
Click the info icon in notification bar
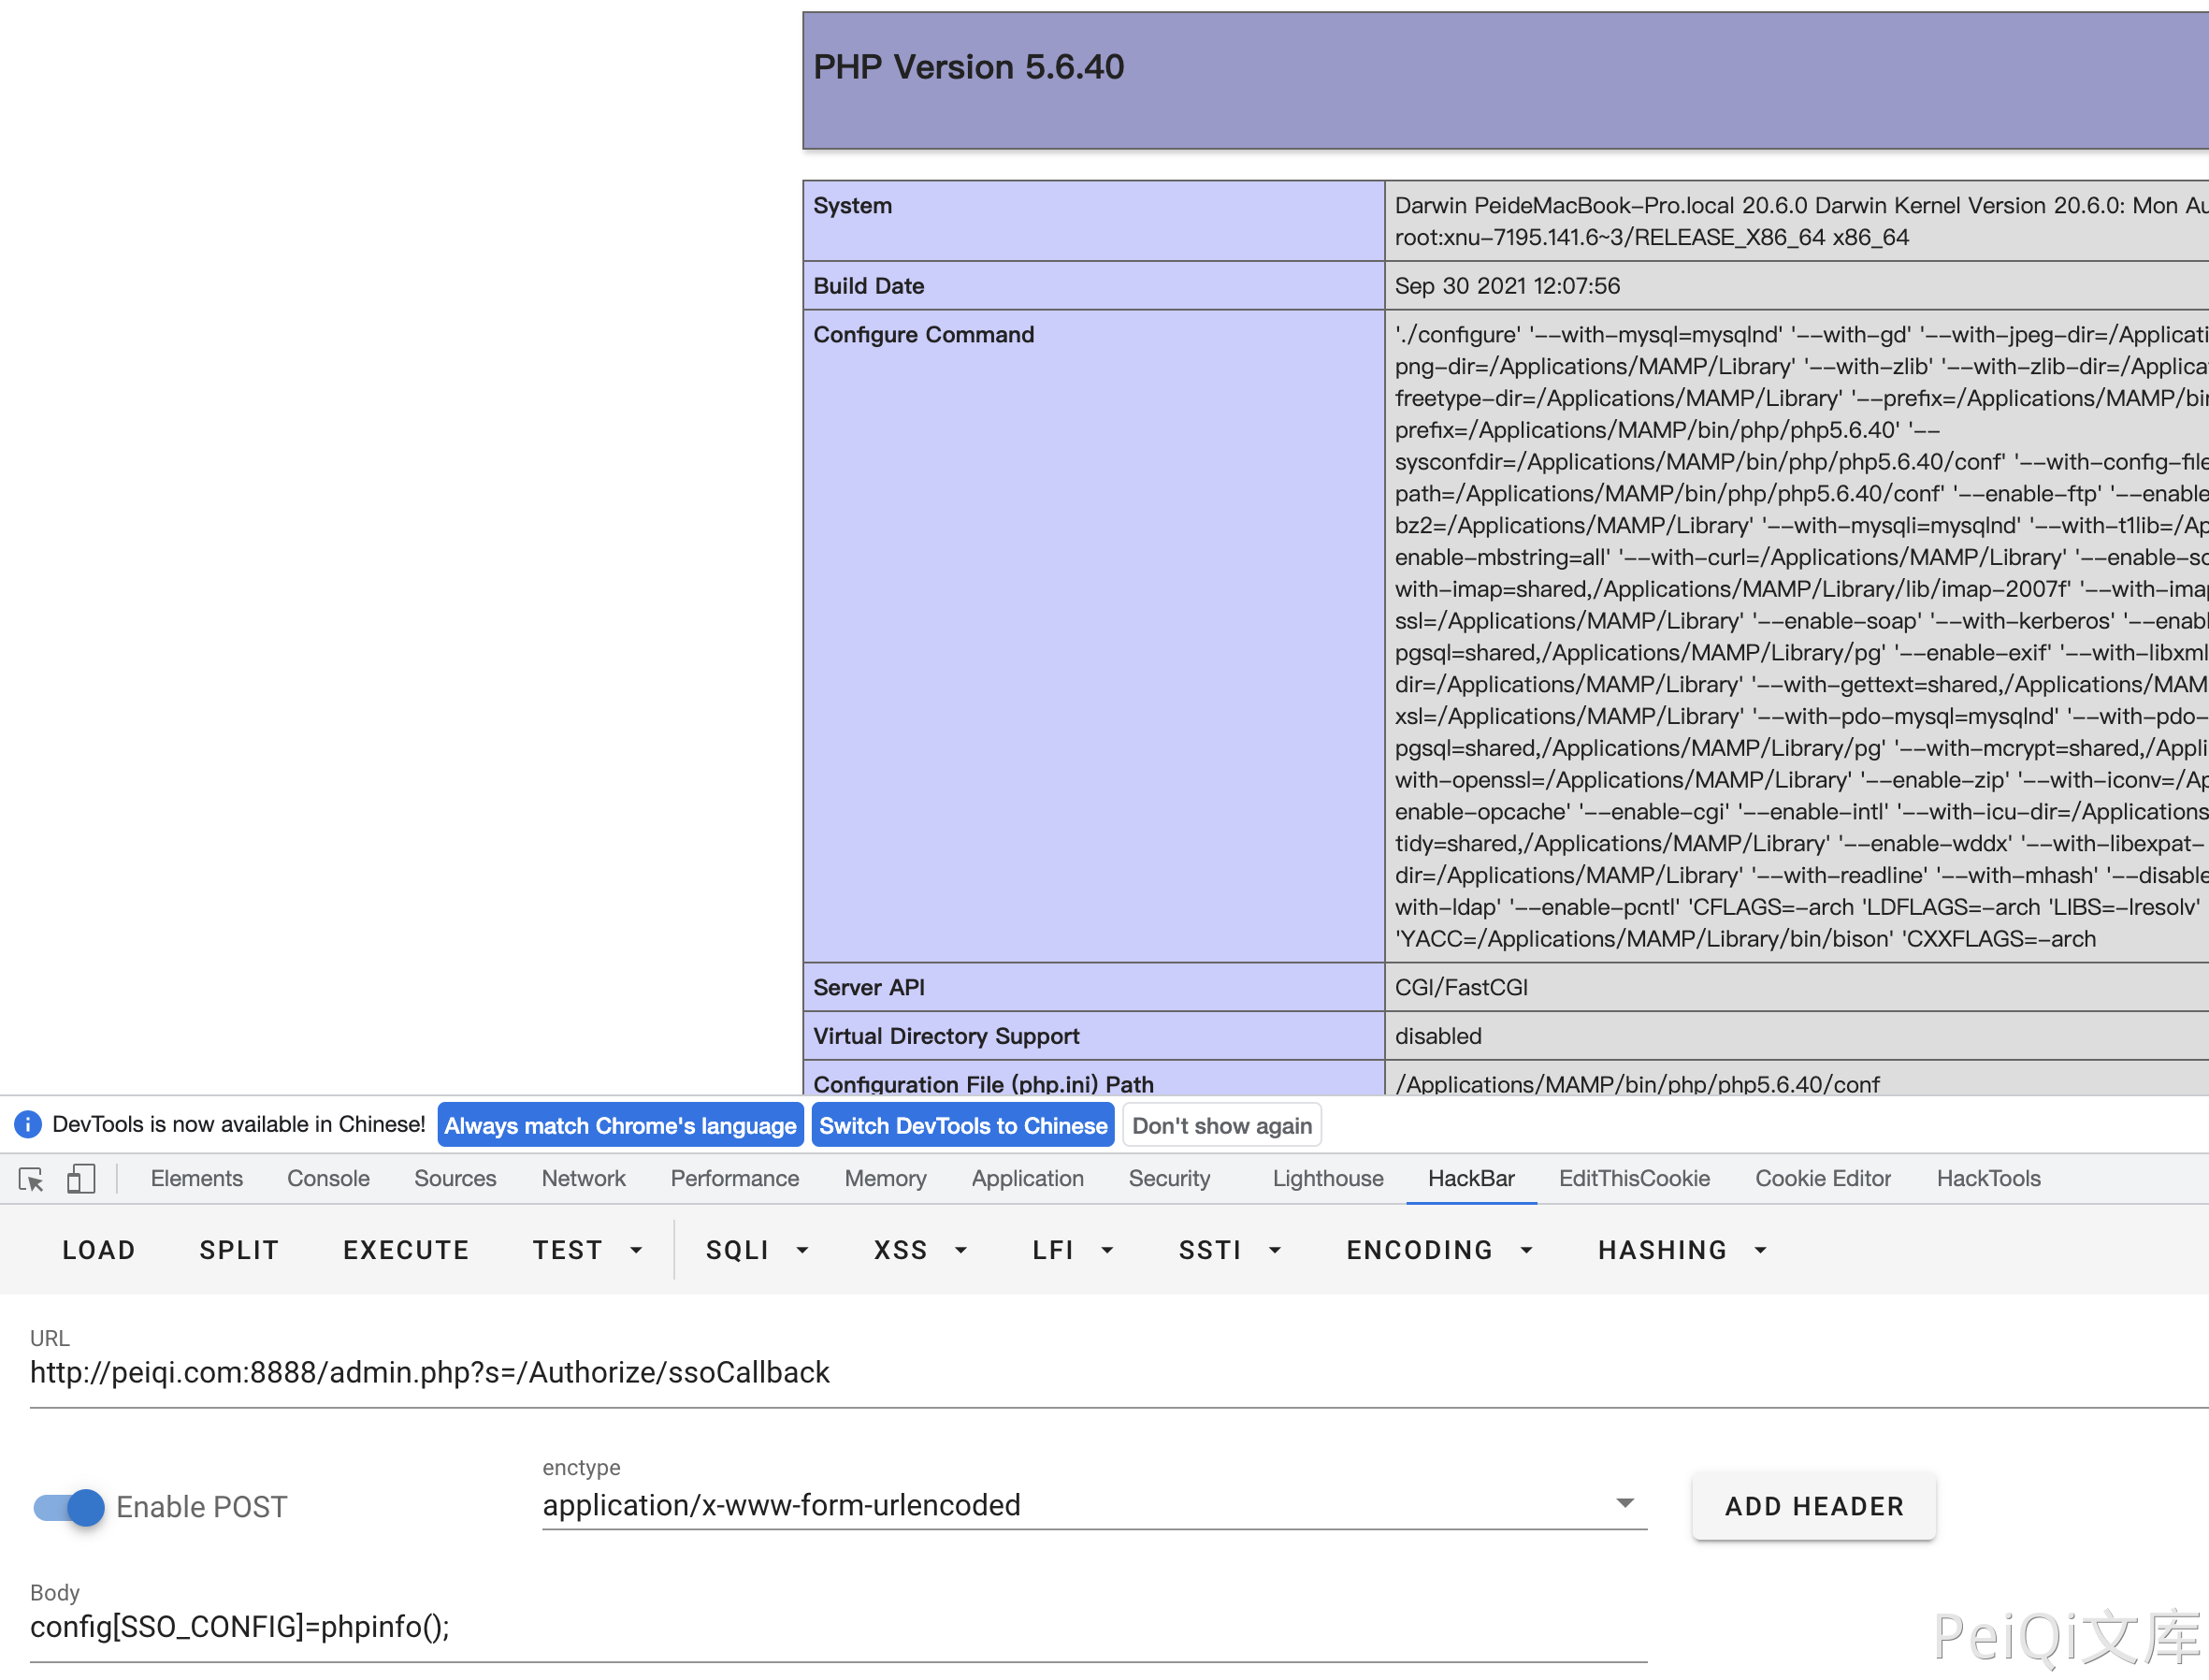[x=28, y=1124]
